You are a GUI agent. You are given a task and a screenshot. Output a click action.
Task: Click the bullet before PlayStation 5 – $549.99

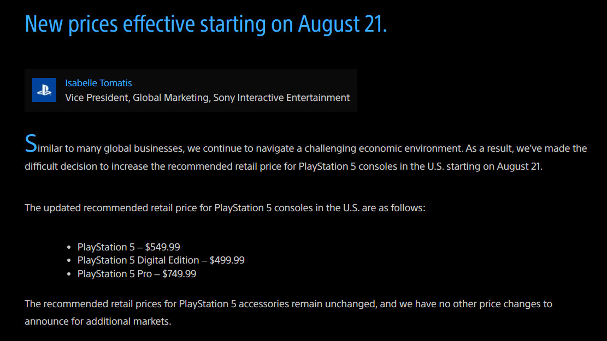coord(69,247)
